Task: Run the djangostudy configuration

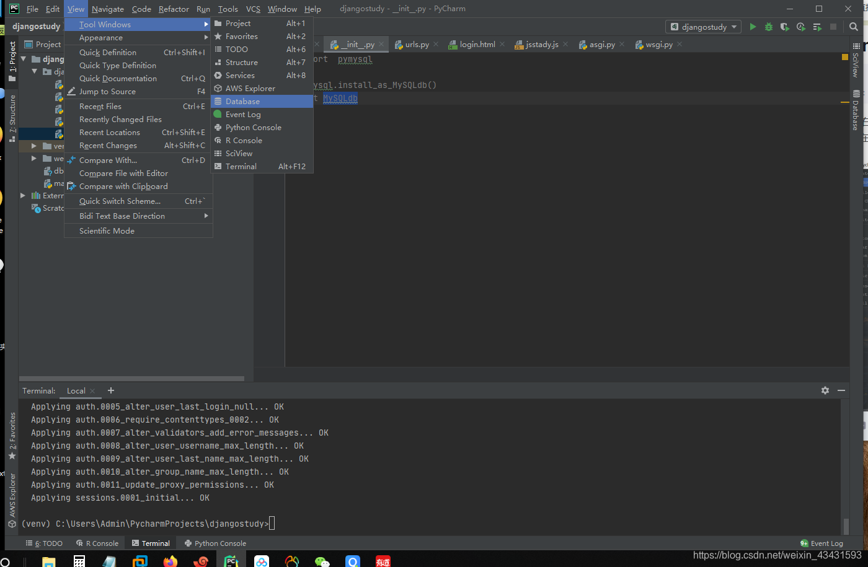Action: (x=753, y=27)
